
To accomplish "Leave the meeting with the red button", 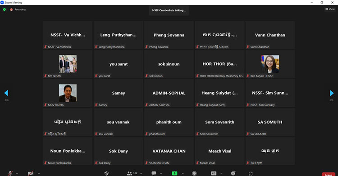I will click(328, 174).
